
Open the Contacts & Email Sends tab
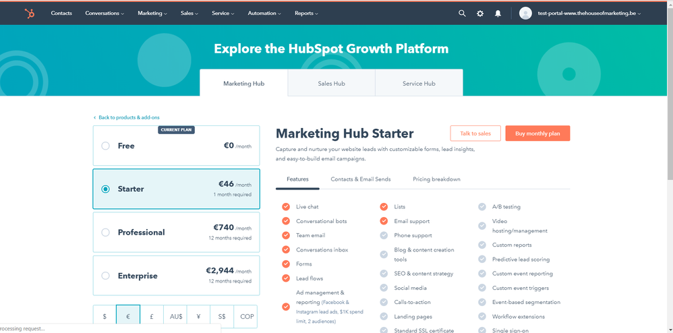(361, 179)
